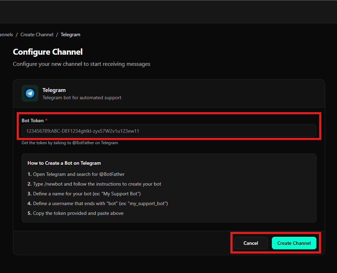Click the Telegram logo icon

pos(30,93)
